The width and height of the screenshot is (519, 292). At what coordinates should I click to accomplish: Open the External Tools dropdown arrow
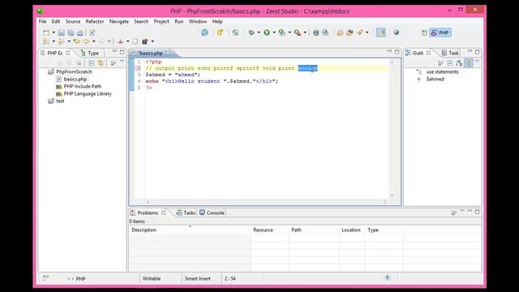pyautogui.click(x=305, y=32)
